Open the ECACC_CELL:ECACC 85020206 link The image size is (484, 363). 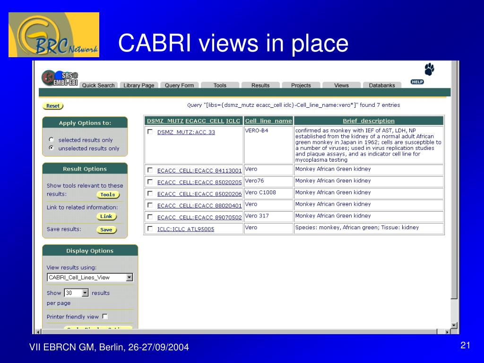(x=199, y=194)
